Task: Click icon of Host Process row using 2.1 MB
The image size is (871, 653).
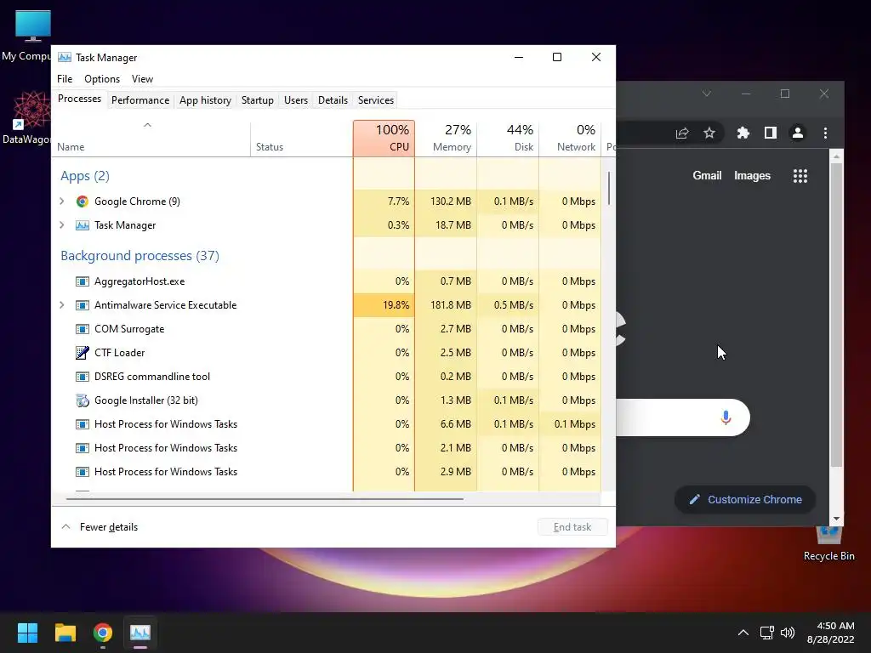Action: click(83, 448)
